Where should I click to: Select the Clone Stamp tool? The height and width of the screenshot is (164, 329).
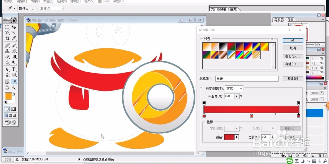click(x=7, y=51)
